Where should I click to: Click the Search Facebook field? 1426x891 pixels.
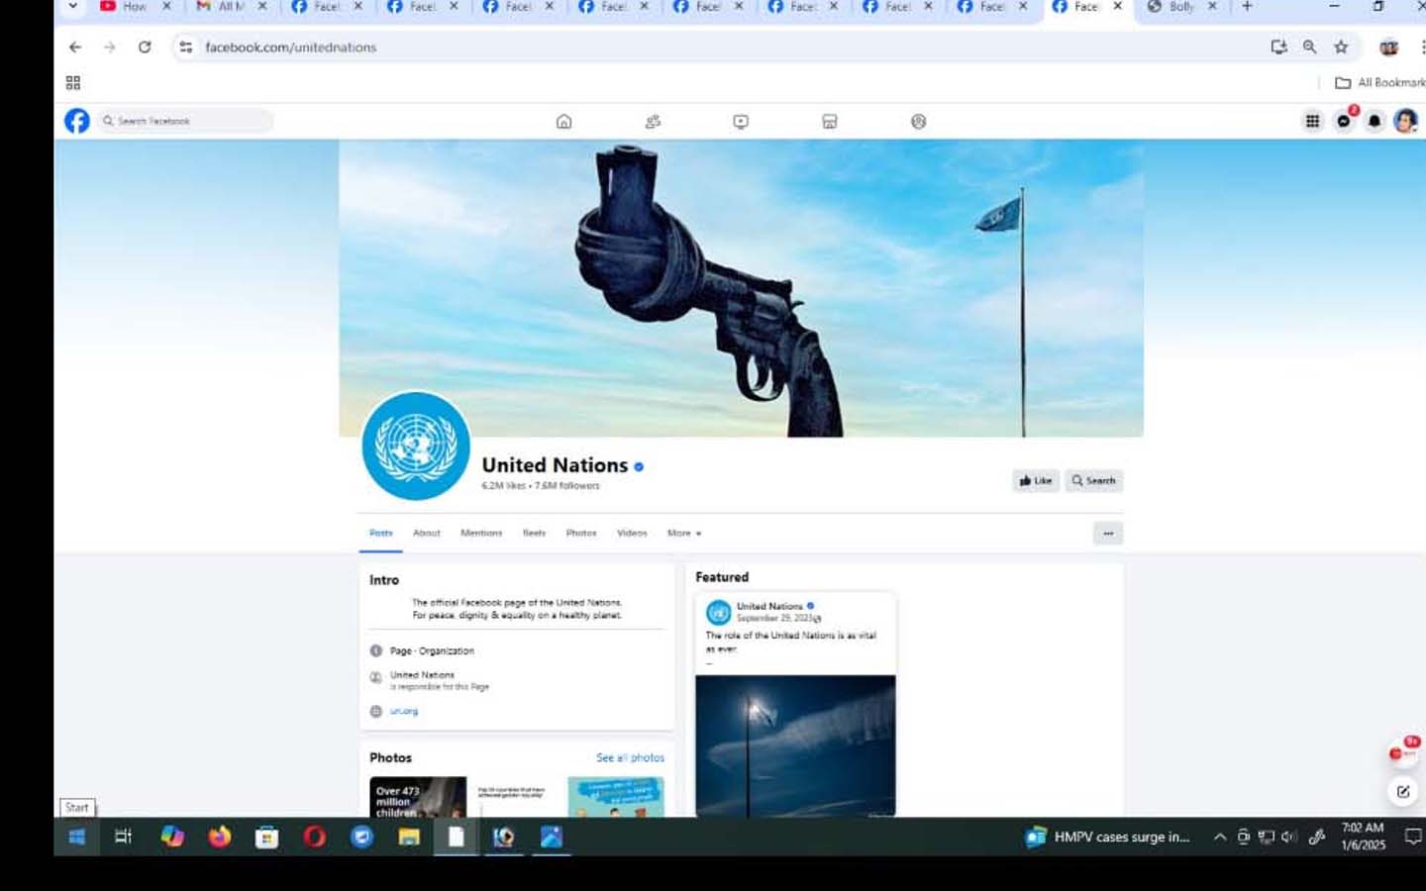tap(184, 121)
